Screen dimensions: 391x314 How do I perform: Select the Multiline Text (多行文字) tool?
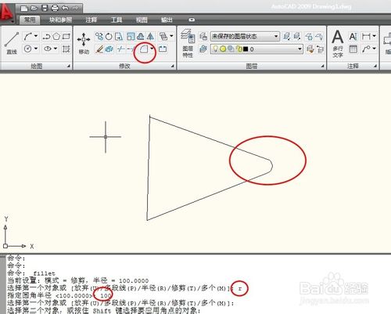tap(338, 43)
